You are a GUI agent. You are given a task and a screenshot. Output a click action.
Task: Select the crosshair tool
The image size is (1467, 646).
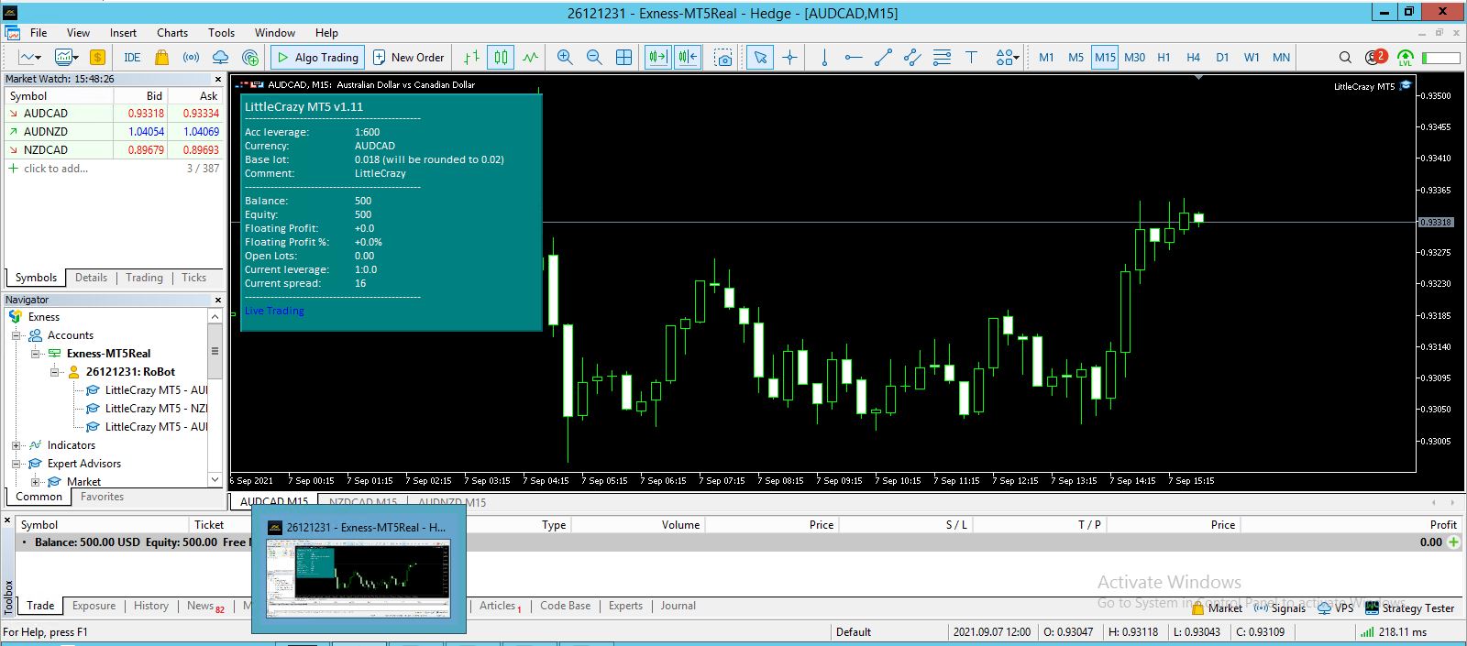789,57
